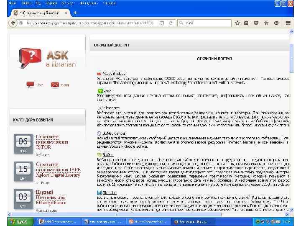Click the bookmark star icon
The image size is (301, 226).
point(237,23)
